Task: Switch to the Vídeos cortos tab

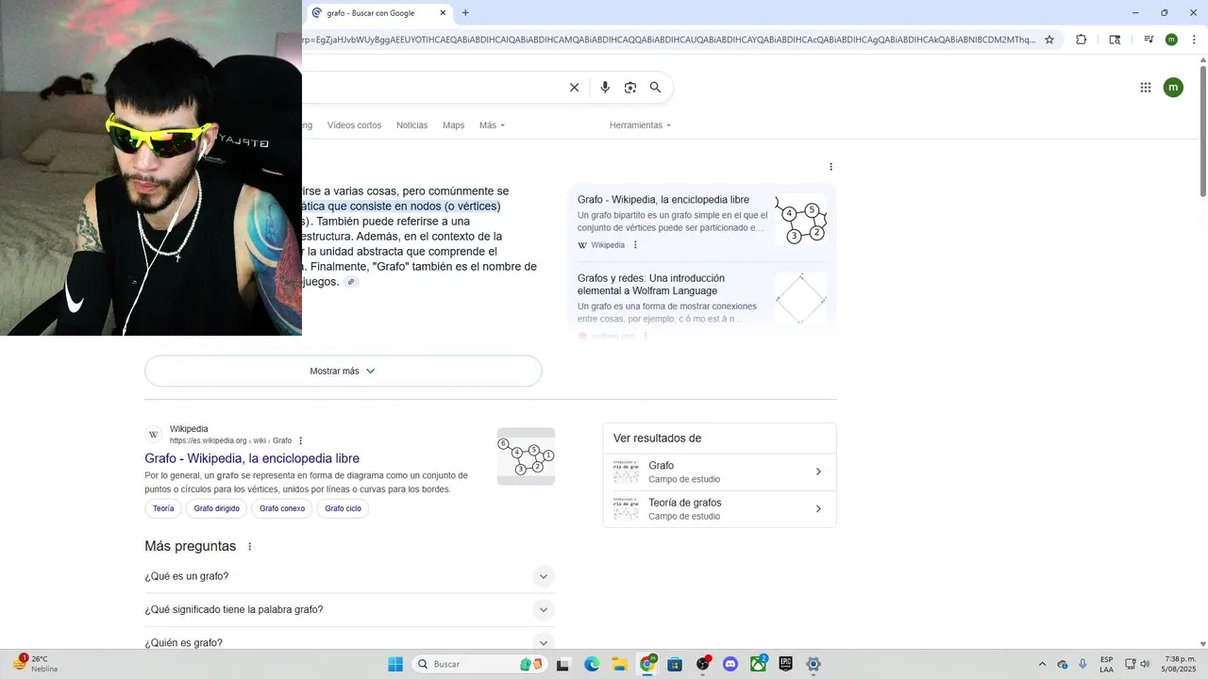Action: pyautogui.click(x=354, y=125)
